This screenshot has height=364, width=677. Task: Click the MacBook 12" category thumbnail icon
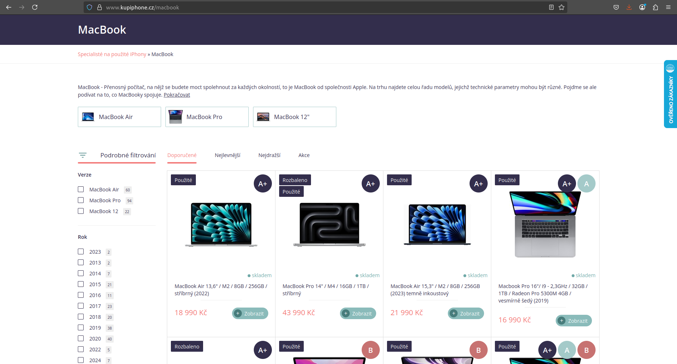click(x=263, y=117)
